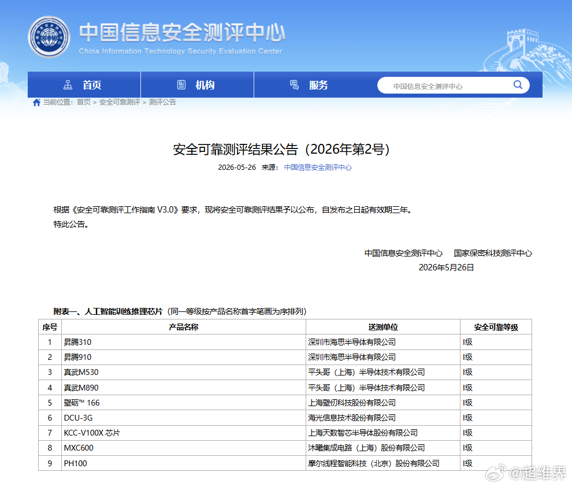Click the sentence mentioning 安全可靠测评工作指南 V3.0
572x487 pixels.
(x=233, y=210)
